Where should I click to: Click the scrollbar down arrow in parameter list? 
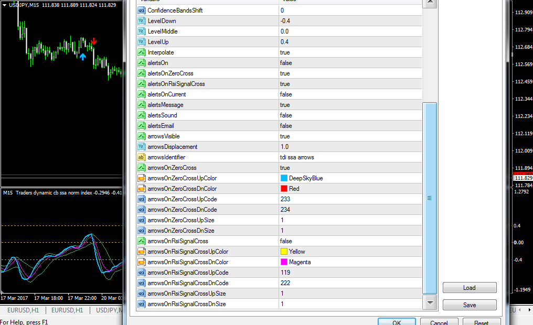click(430, 302)
